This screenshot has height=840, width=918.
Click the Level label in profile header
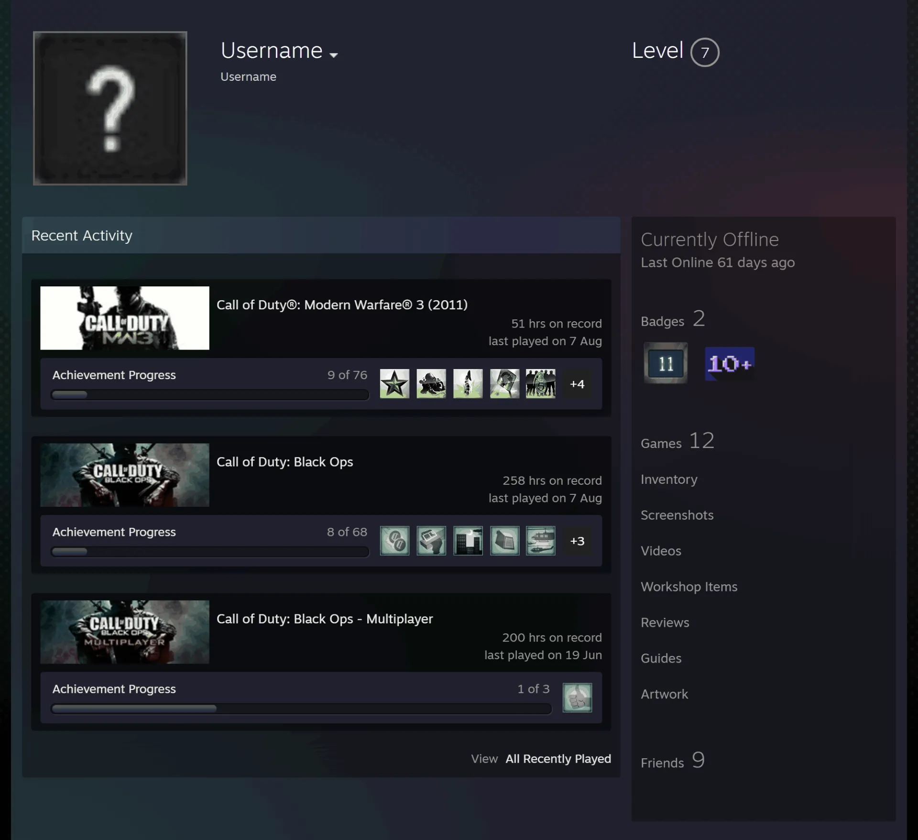pyautogui.click(x=657, y=51)
